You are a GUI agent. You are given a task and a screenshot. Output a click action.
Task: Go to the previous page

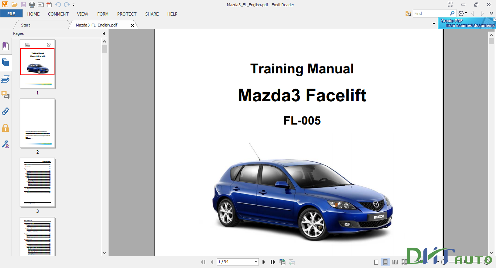[x=212, y=262]
